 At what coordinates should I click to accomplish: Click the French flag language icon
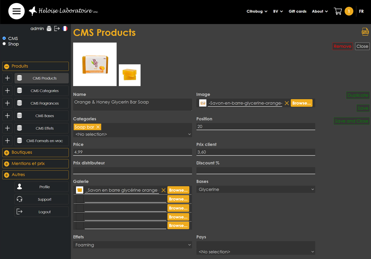(x=65, y=28)
